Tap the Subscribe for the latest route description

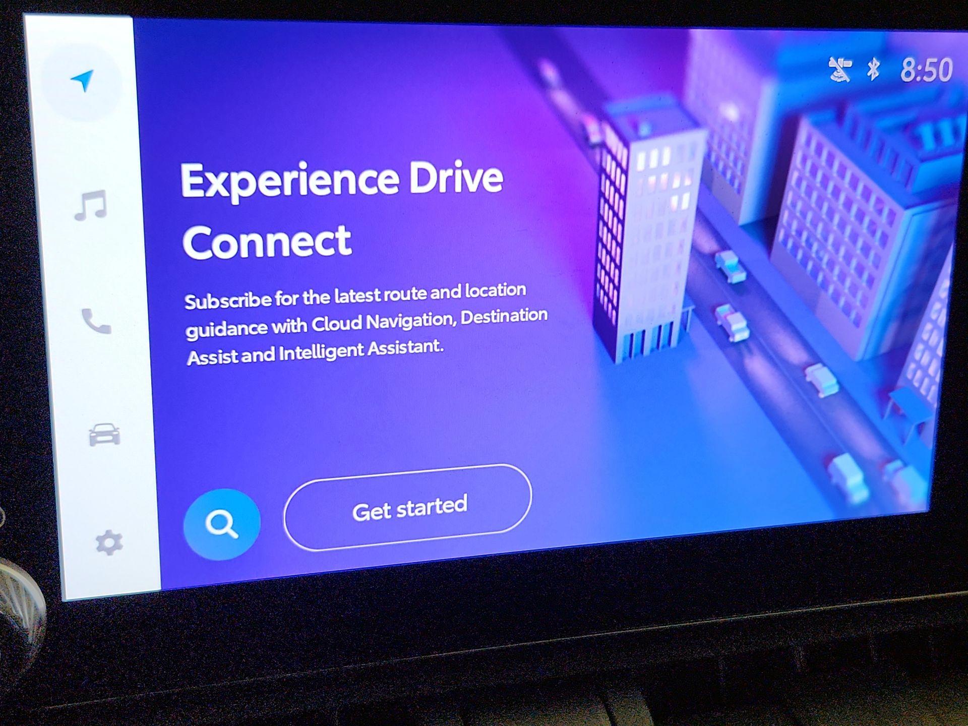point(366,323)
